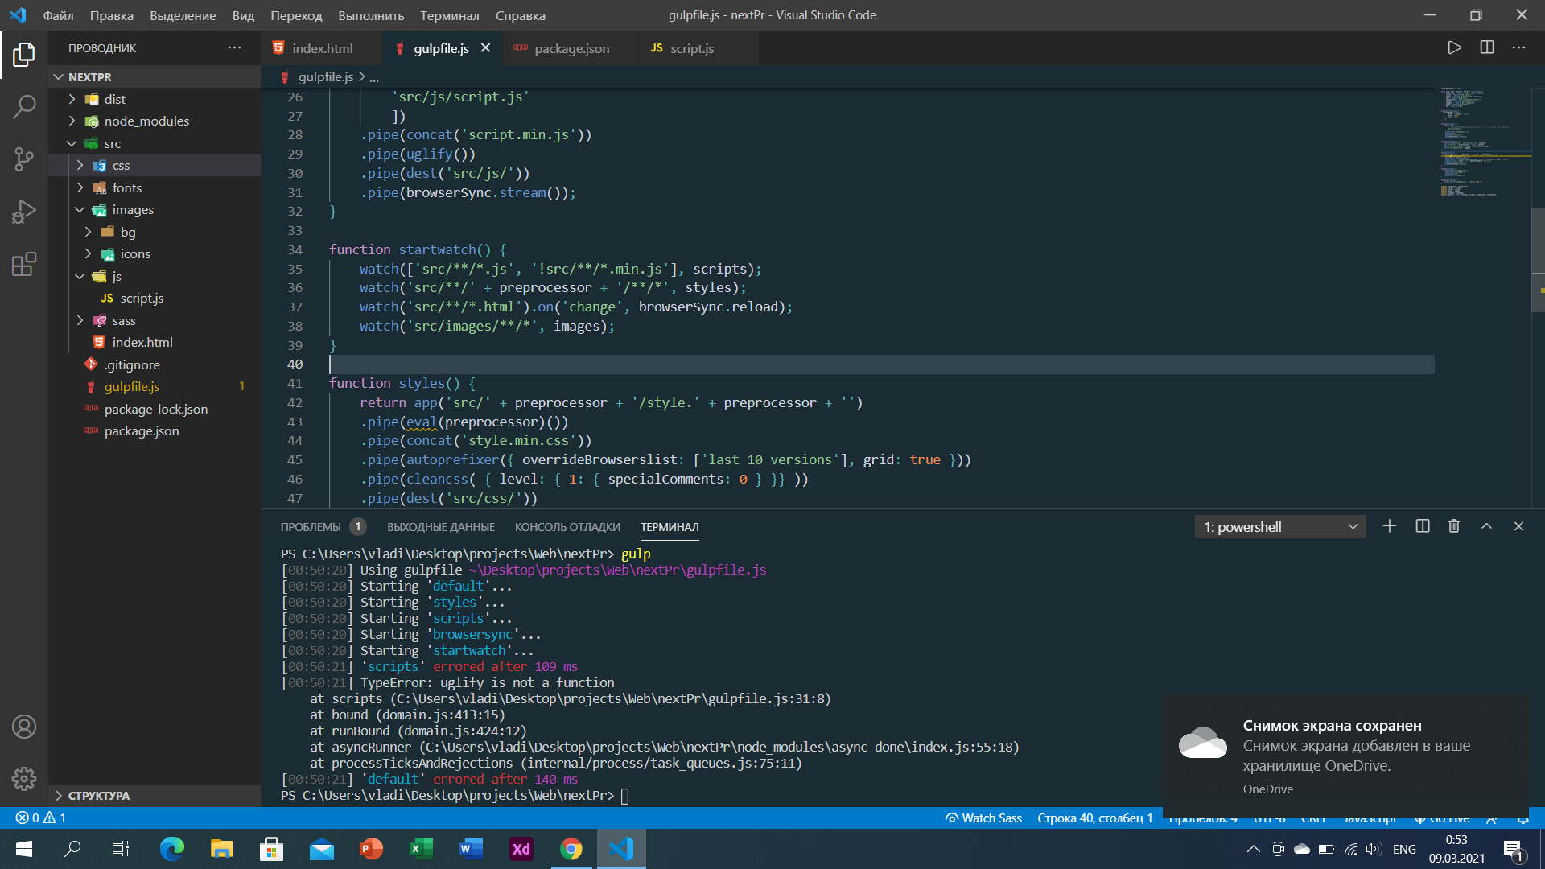The image size is (1545, 869).
Task: Expand the dist folder
Action: click(x=154, y=99)
